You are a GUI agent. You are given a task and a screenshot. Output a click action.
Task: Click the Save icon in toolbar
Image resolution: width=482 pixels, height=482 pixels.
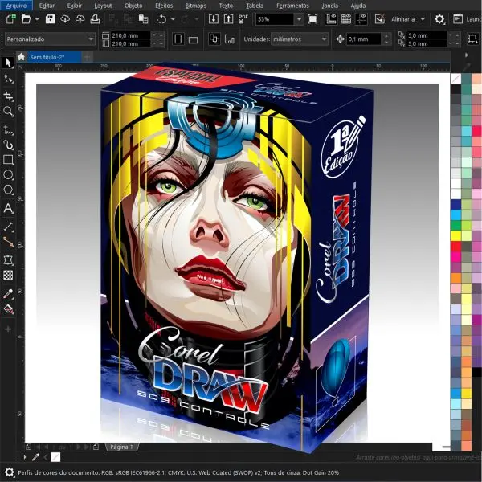click(x=51, y=19)
